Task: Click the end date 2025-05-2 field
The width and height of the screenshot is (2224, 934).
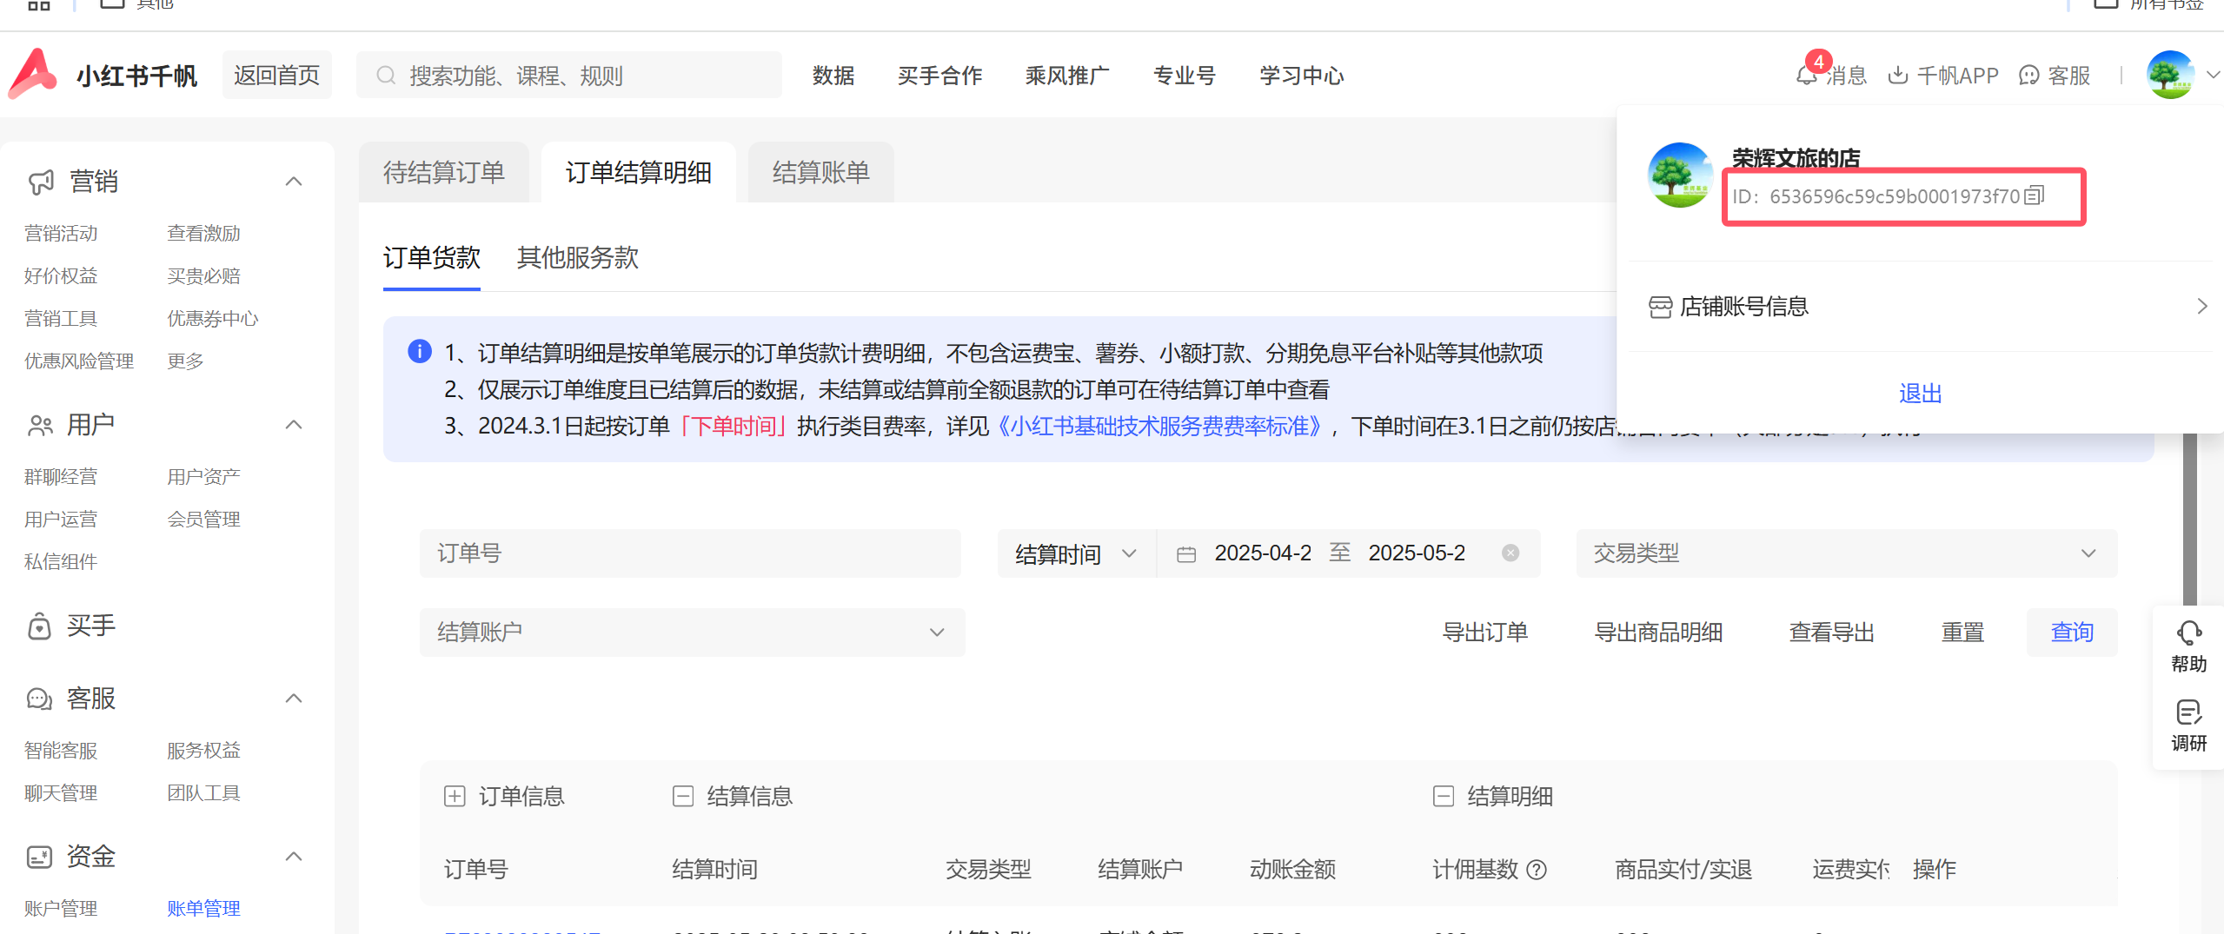Action: [x=1417, y=553]
